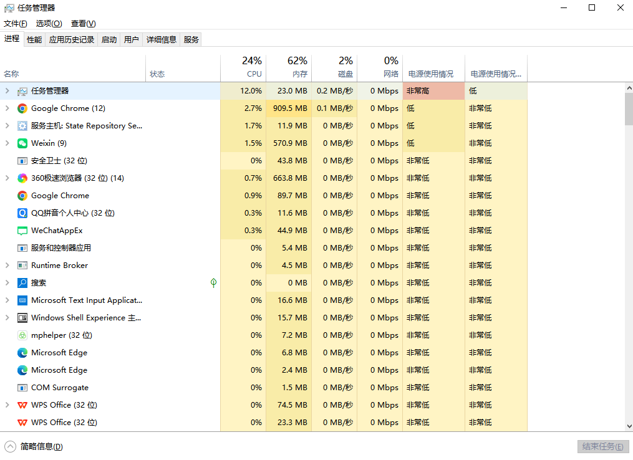
Task: Click the Microsoft Edge 6.8 MB icon
Action: pos(22,353)
